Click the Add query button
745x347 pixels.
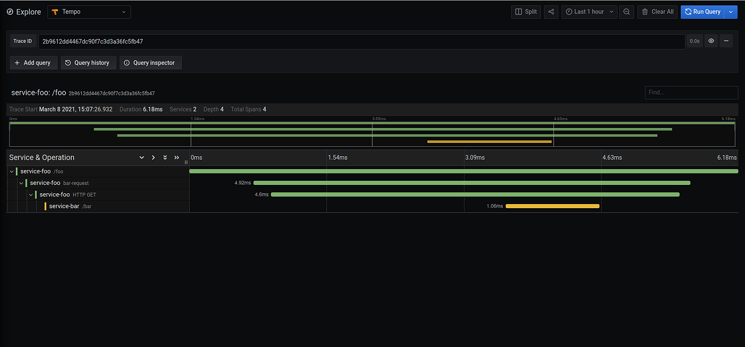(33, 63)
